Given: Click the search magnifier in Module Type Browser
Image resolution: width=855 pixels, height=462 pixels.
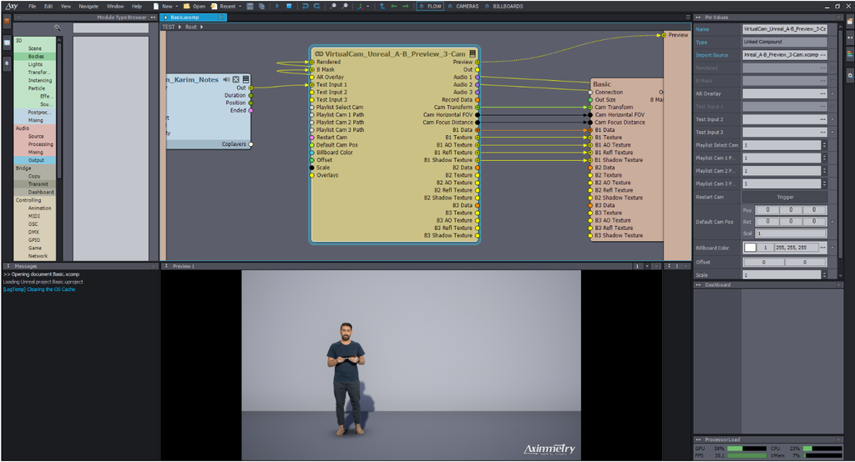Looking at the screenshot, I should pyautogui.click(x=58, y=28).
